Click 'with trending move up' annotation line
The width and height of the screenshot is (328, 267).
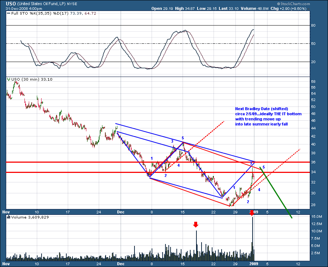(258, 119)
